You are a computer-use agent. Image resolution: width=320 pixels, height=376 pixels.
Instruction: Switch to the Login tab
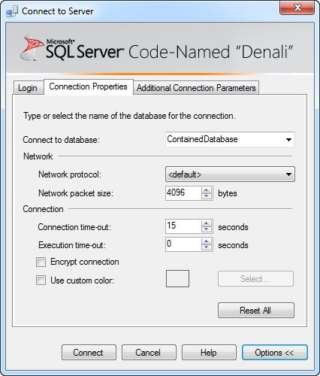tap(28, 88)
